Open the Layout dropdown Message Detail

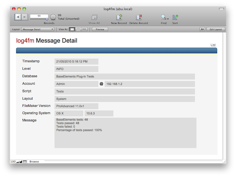click(x=37, y=29)
